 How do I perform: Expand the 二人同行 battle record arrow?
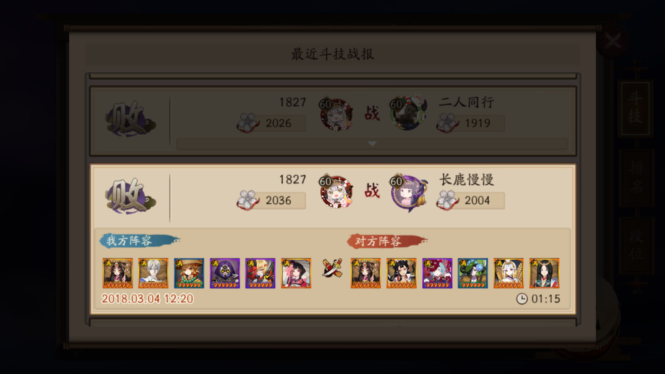click(372, 144)
